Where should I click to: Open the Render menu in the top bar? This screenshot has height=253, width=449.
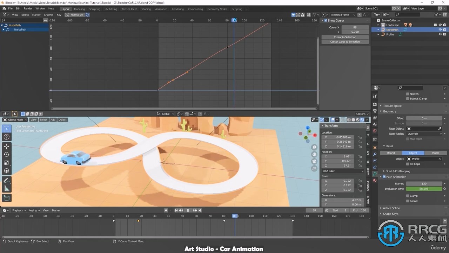pyautogui.click(x=28, y=8)
